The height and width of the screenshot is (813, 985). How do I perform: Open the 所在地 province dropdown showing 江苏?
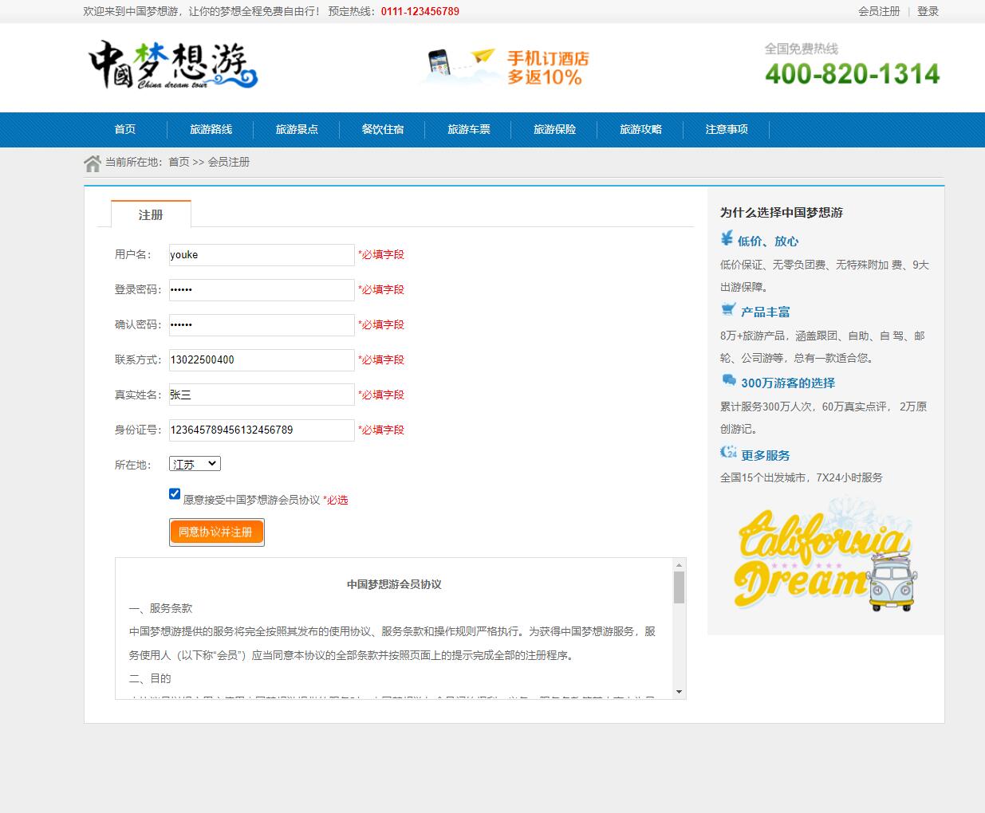(x=195, y=464)
